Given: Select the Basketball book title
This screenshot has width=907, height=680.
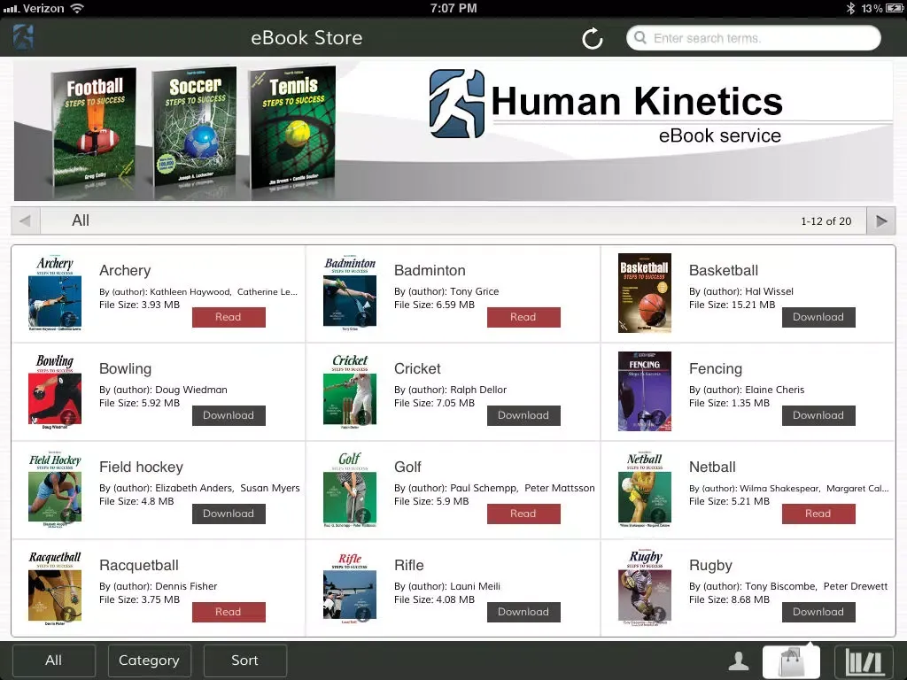Looking at the screenshot, I should point(724,270).
